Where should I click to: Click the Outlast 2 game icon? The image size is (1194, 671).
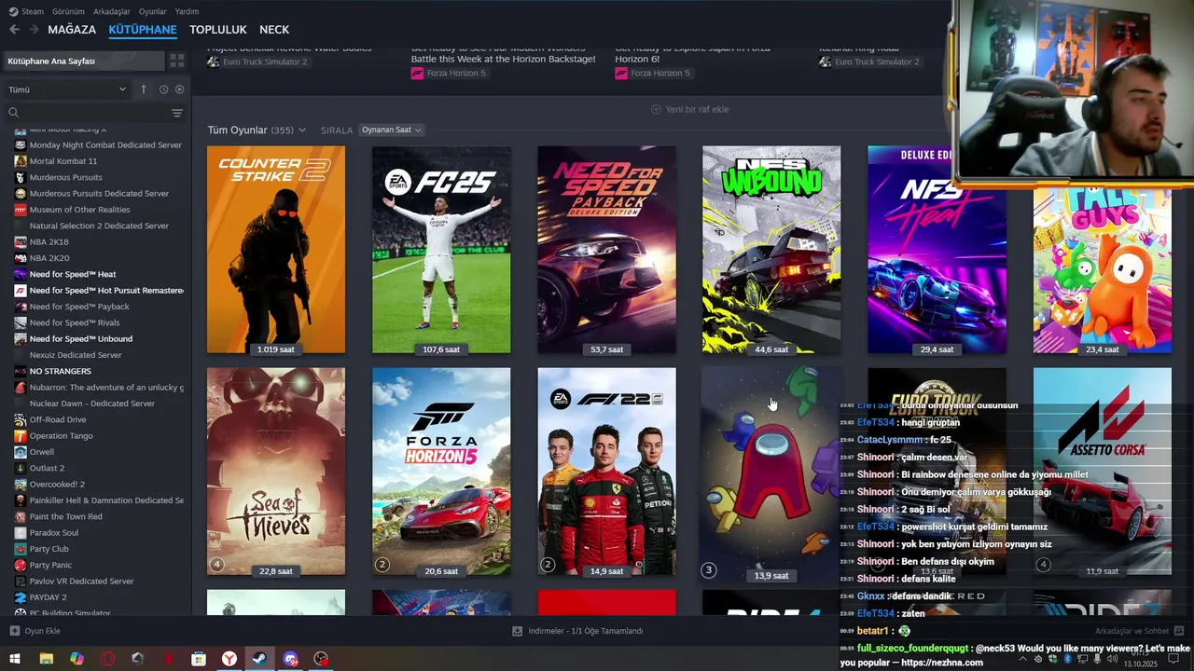click(21, 468)
